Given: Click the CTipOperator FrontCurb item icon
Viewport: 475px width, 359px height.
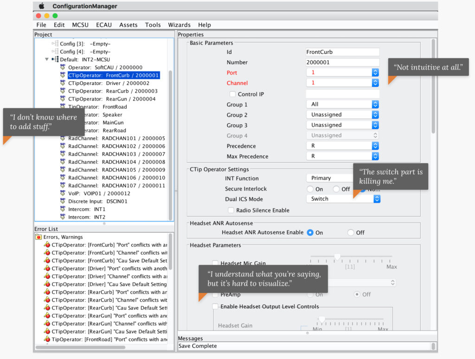Looking at the screenshot, I should pyautogui.click(x=63, y=75).
